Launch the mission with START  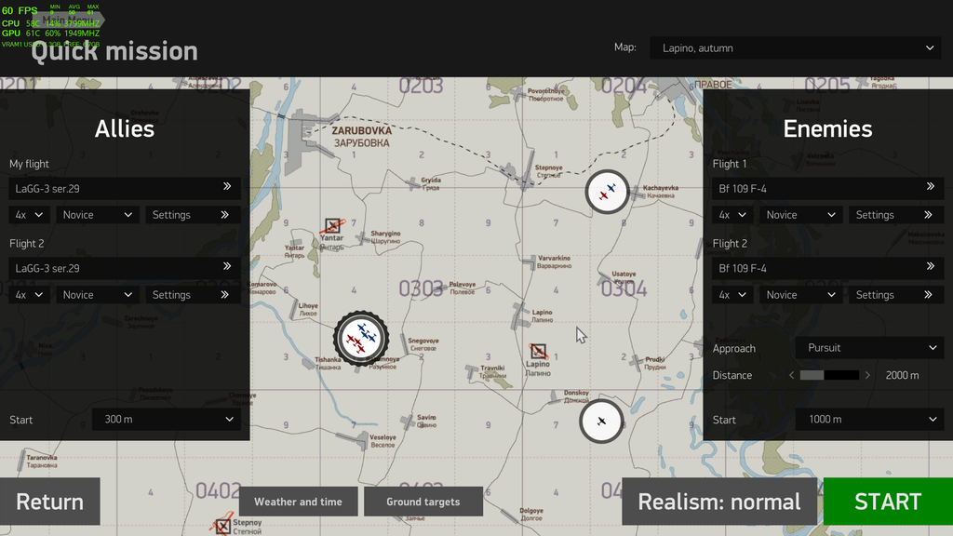coord(888,502)
